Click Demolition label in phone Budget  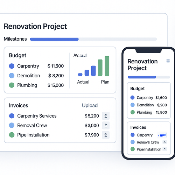tap(145, 105)
